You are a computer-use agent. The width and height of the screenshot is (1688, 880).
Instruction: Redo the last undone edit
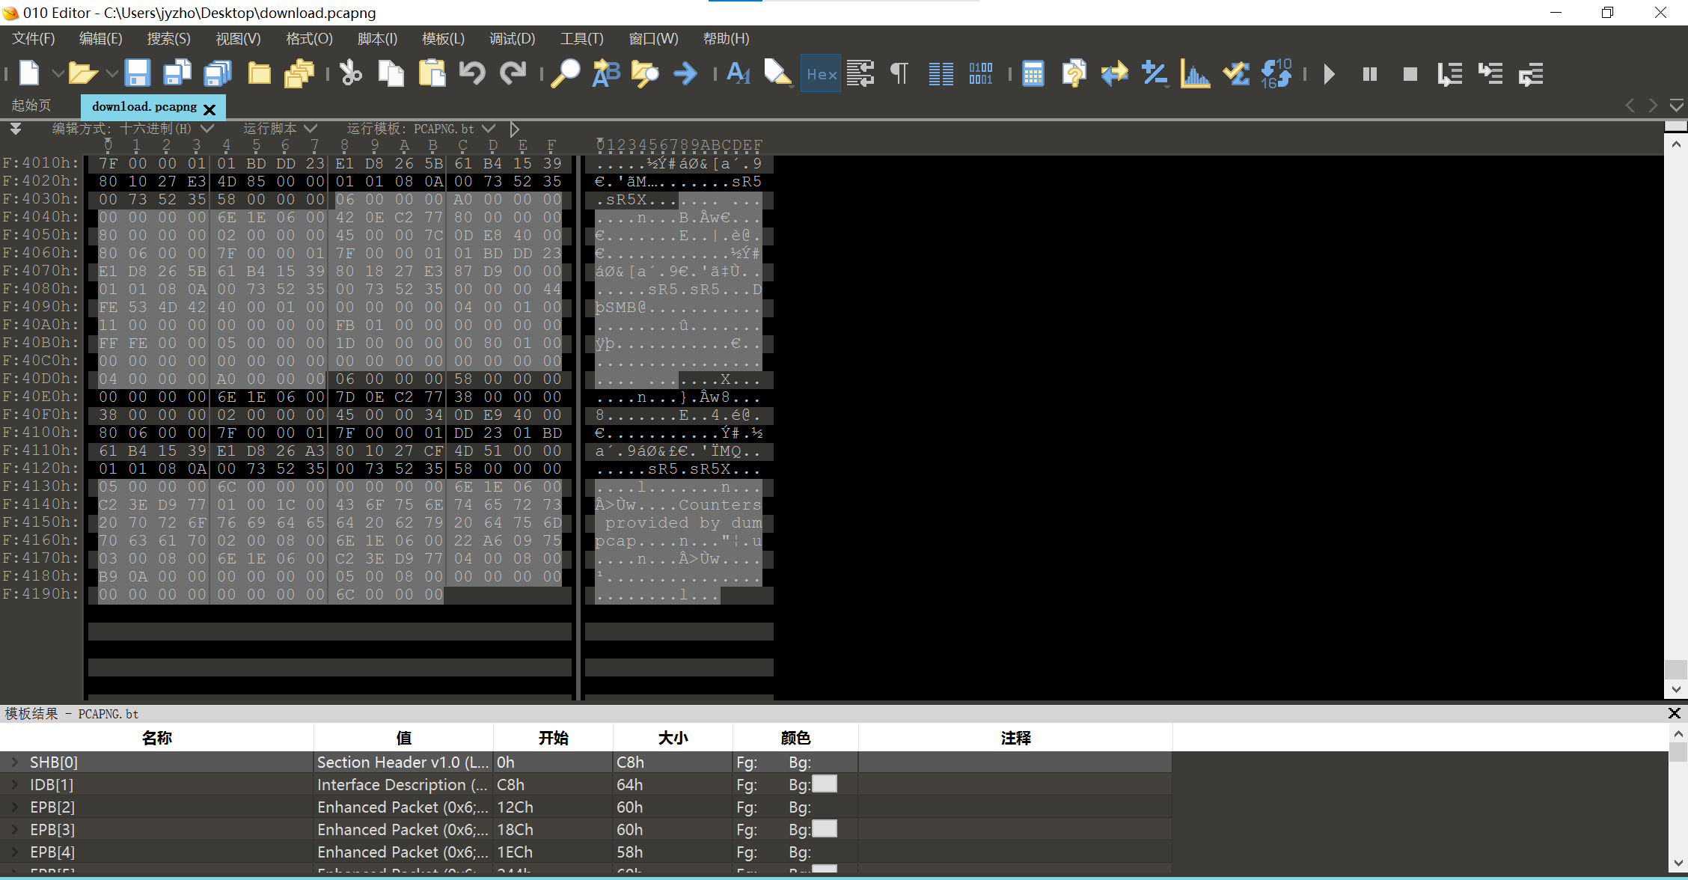[513, 73]
